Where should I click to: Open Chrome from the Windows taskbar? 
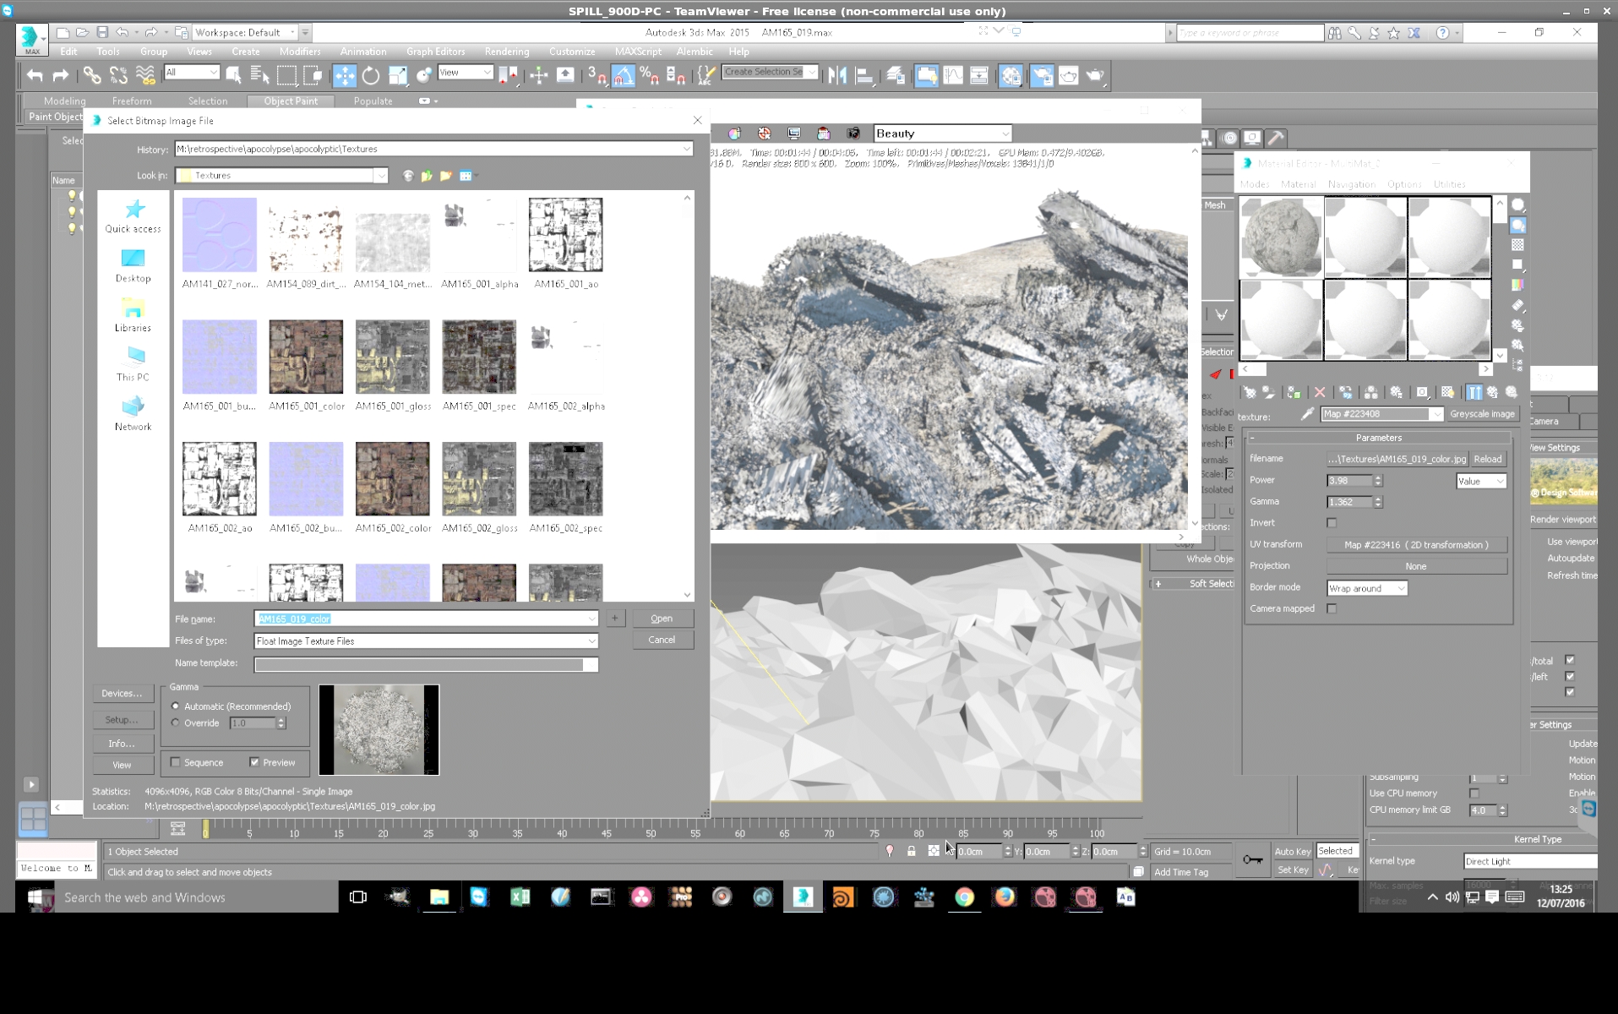[964, 897]
